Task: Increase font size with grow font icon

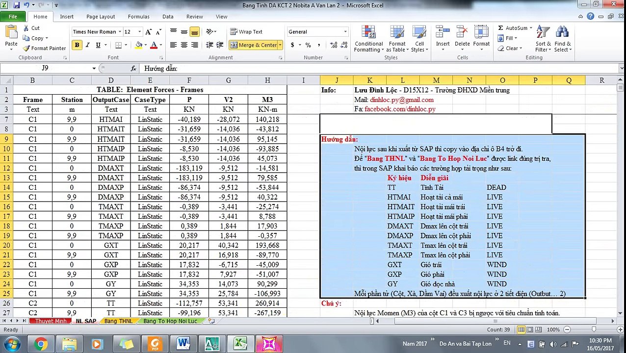Action: [149, 32]
